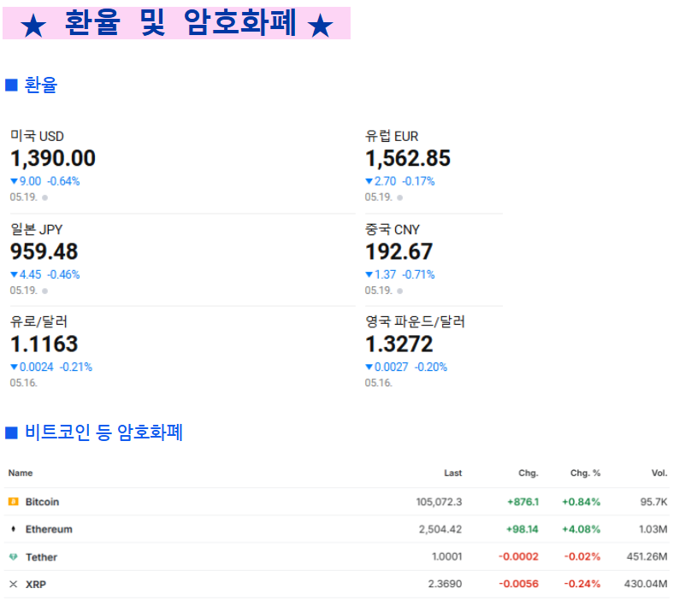This screenshot has height=600, width=673.
Task: Click EUR change percent -0.17%
Action: (418, 181)
